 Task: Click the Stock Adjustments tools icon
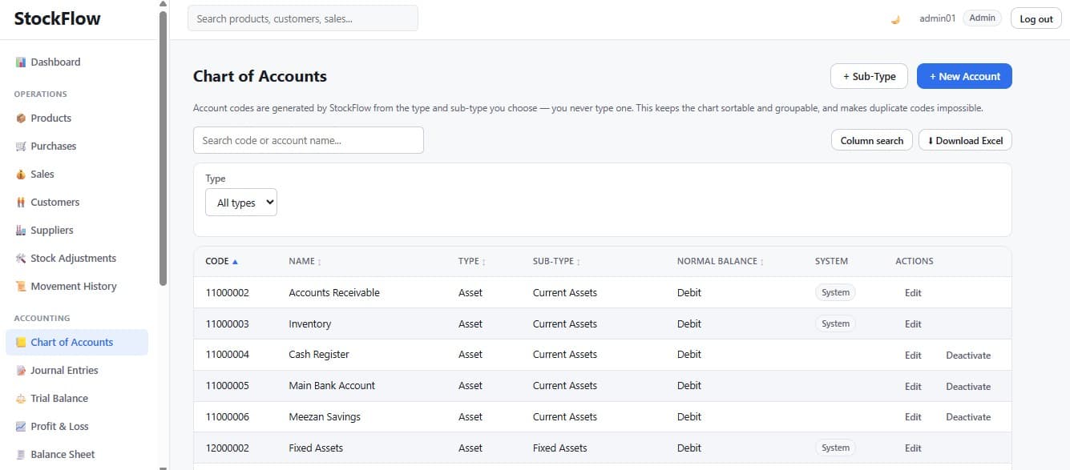pos(21,259)
